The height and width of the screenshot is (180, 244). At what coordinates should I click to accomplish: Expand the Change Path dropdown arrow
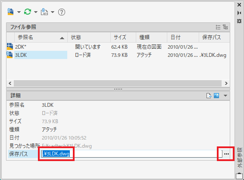[x=53, y=12]
